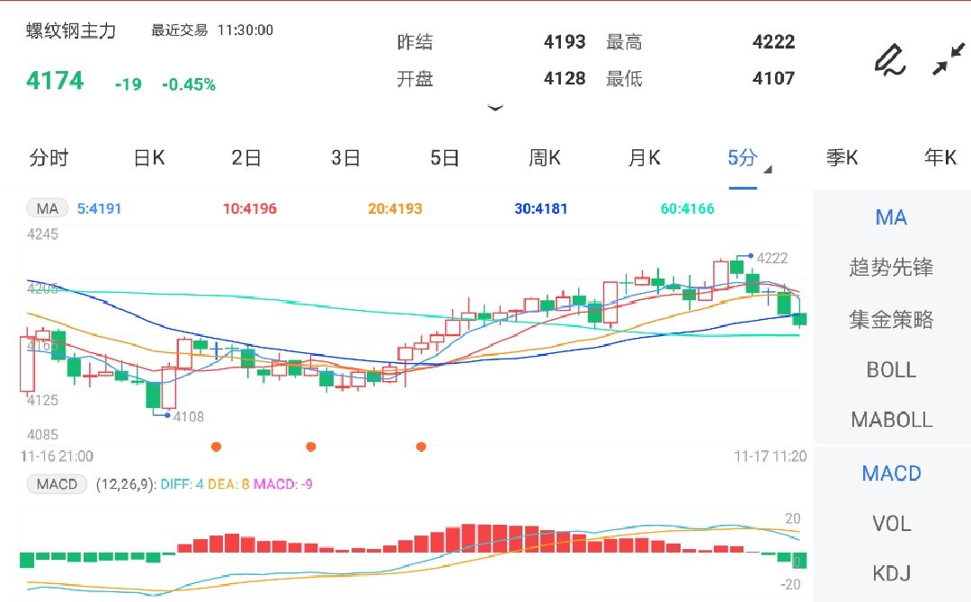The height and width of the screenshot is (602, 971).
Task: Switch sub-indicator to VOL
Action: [891, 524]
